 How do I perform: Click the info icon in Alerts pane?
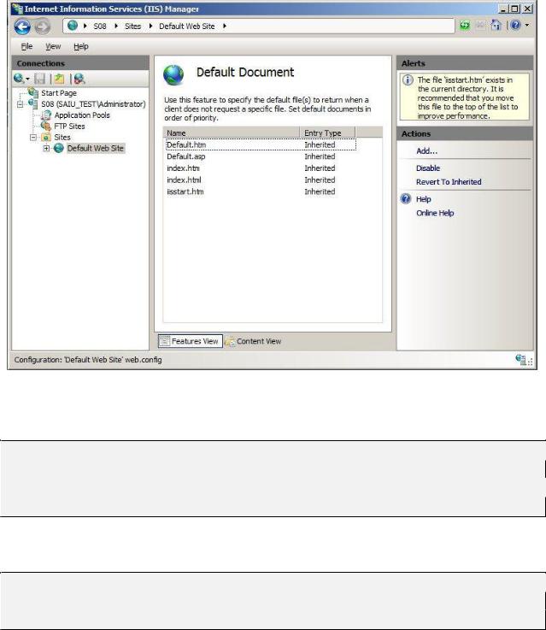408,80
